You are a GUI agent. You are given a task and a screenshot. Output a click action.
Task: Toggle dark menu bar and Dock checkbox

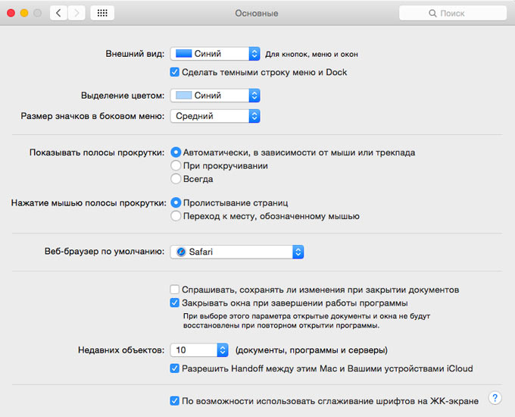[175, 73]
